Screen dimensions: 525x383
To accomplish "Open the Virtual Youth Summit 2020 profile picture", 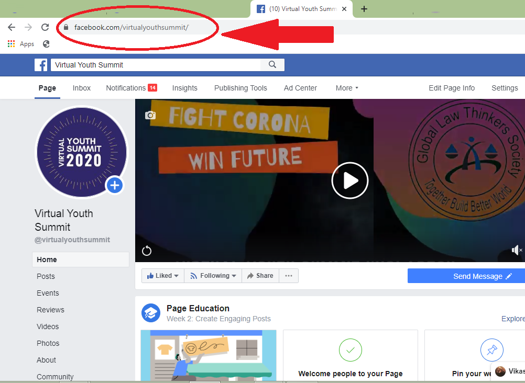I will (x=82, y=152).
